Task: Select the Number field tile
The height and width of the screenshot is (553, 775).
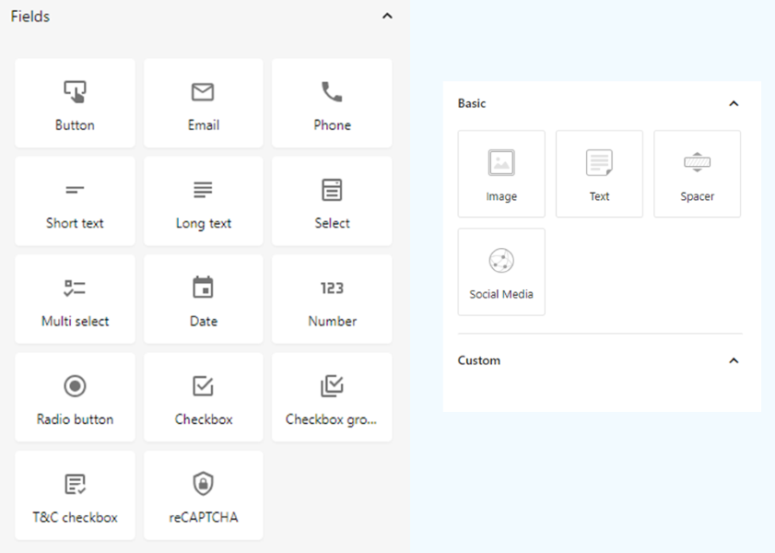Action: [332, 299]
